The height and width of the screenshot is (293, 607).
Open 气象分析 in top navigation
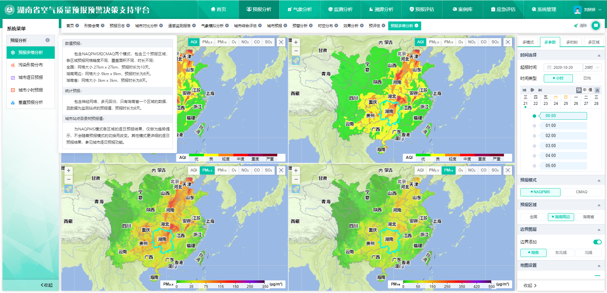point(299,9)
